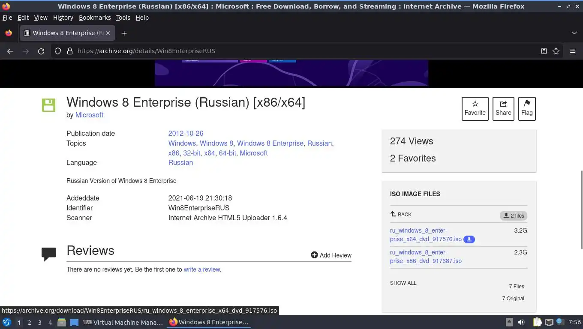Open the Microsoft author link
Screen dimensions: 583x329
click(89, 115)
